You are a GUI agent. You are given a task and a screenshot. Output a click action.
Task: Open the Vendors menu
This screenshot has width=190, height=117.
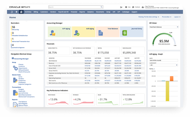(53, 12)
